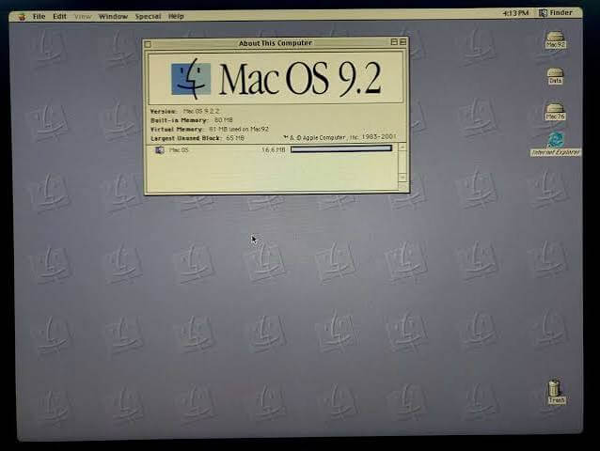Close the About This Computer window
600x451 pixels.
coord(148,44)
